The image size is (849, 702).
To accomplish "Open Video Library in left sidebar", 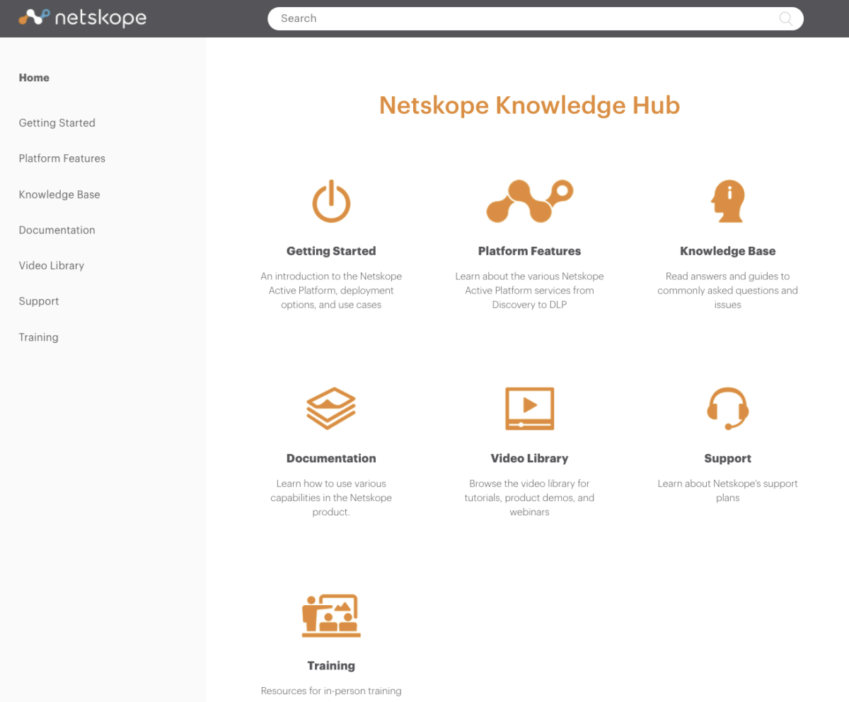I will coord(52,266).
